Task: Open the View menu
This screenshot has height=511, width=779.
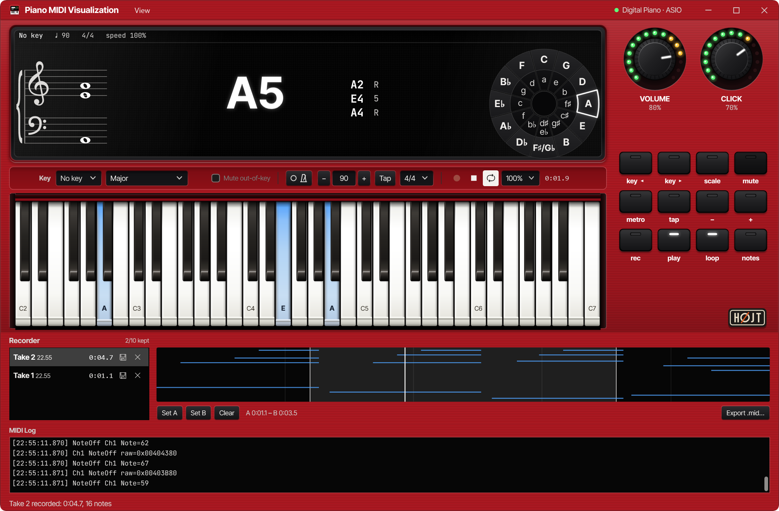Action: (142, 11)
